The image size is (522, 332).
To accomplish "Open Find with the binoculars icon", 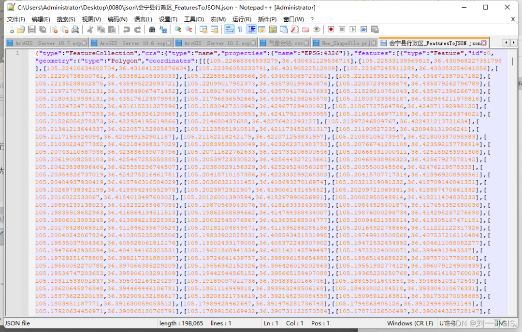I will click(152, 29).
